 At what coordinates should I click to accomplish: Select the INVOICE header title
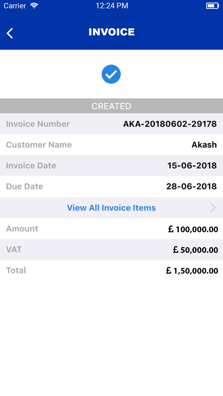click(111, 32)
